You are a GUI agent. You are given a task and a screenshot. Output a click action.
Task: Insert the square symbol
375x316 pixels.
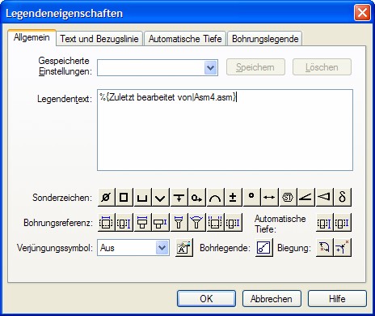point(124,198)
